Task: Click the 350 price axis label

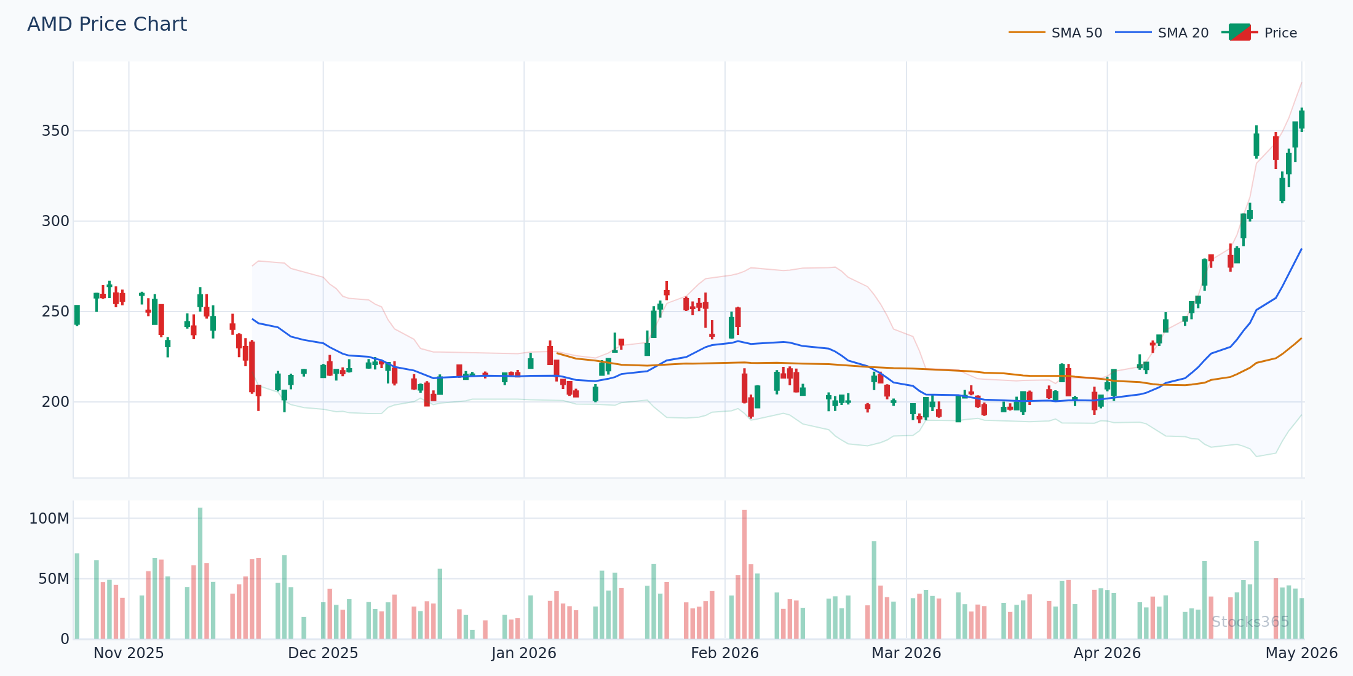Action: tap(55, 131)
